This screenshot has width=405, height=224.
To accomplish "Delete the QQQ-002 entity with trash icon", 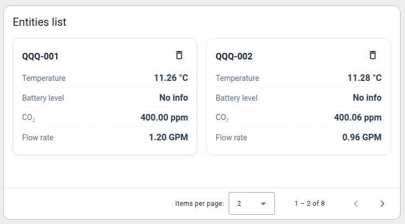I will (372, 55).
